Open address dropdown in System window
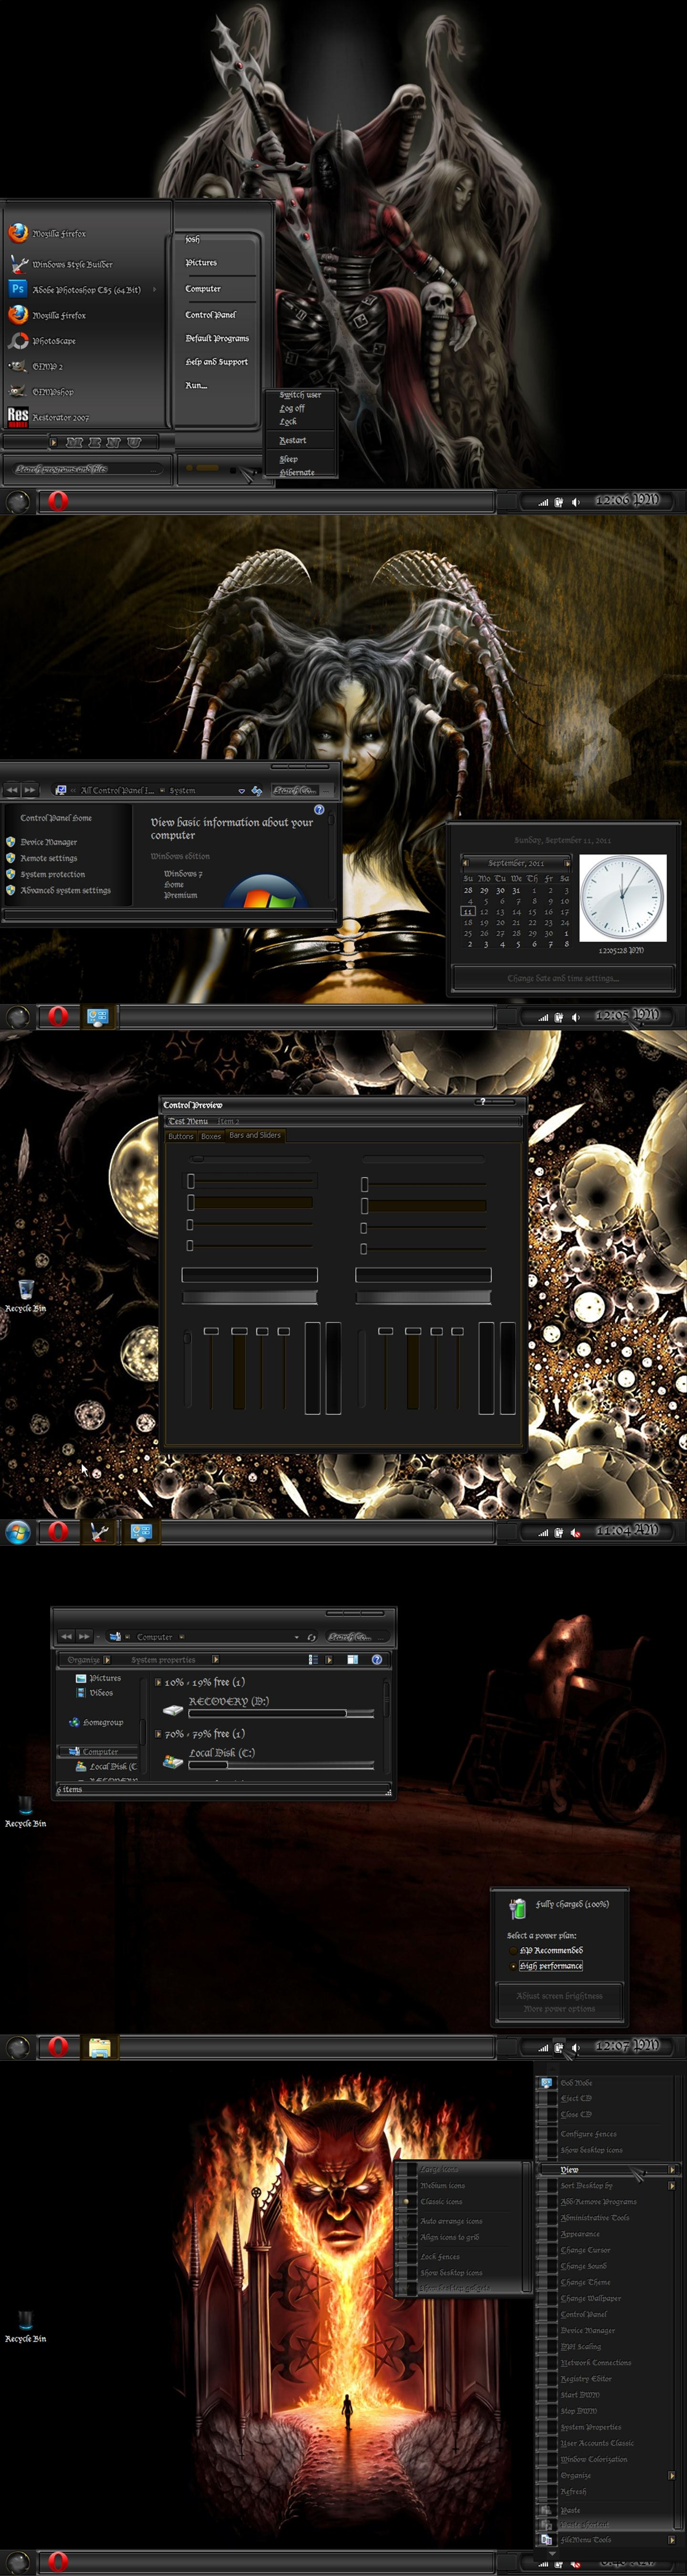Image resolution: width=687 pixels, height=2576 pixels. [x=241, y=791]
